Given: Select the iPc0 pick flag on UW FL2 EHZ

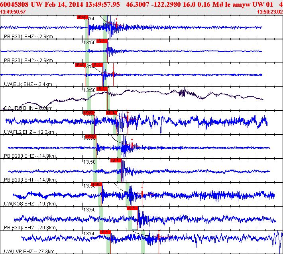Looking at the screenshot, I should [89, 113].
